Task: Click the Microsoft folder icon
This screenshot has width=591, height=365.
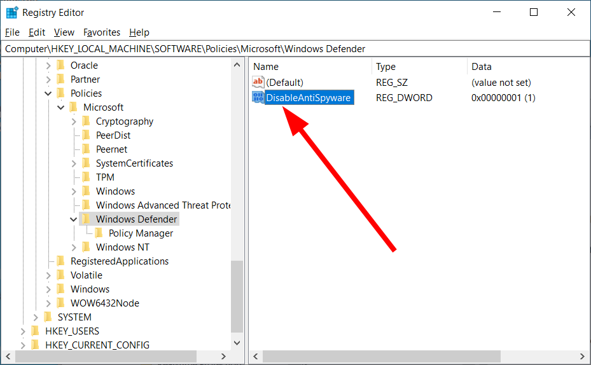Action: [74, 107]
